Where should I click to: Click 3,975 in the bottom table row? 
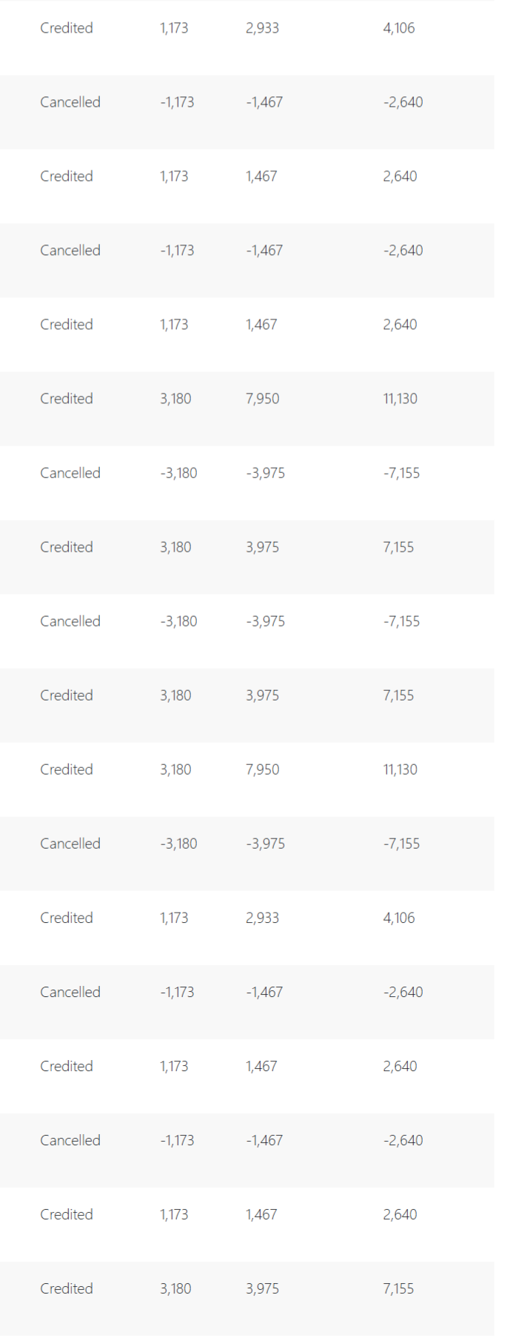tap(262, 1288)
